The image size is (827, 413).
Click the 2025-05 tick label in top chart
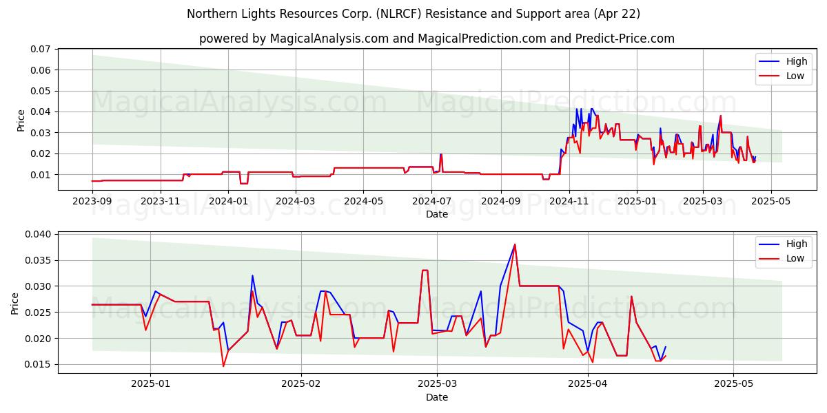tap(771, 200)
